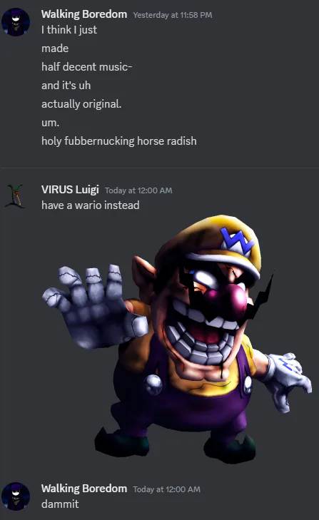Select the message holy fubbernucking horse radish
This screenshot has width=319, height=520.
coord(119,141)
